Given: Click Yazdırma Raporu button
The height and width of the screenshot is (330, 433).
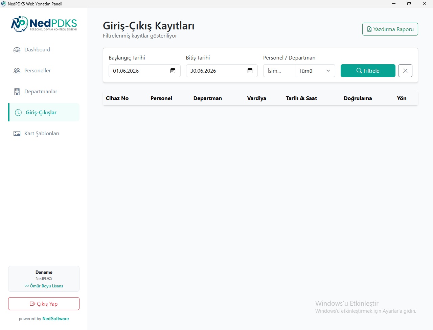Looking at the screenshot, I should coord(390,29).
